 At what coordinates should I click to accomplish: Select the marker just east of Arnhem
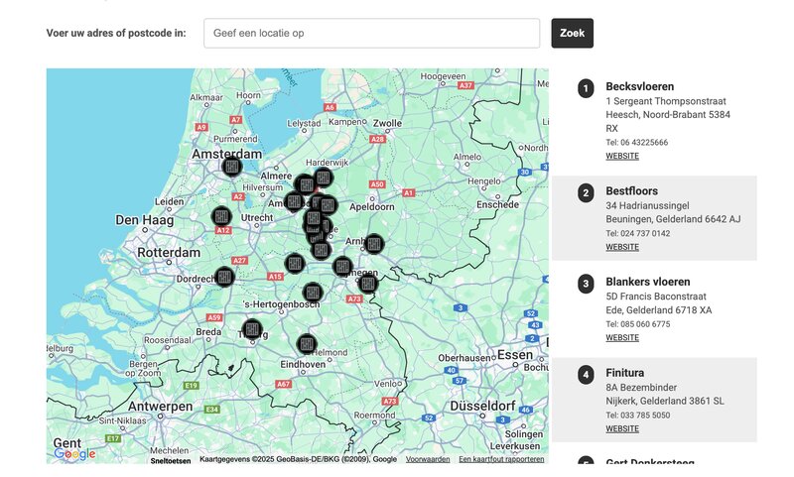point(374,244)
